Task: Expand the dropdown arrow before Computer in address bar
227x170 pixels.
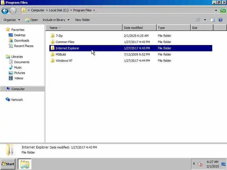Action: click(29, 10)
